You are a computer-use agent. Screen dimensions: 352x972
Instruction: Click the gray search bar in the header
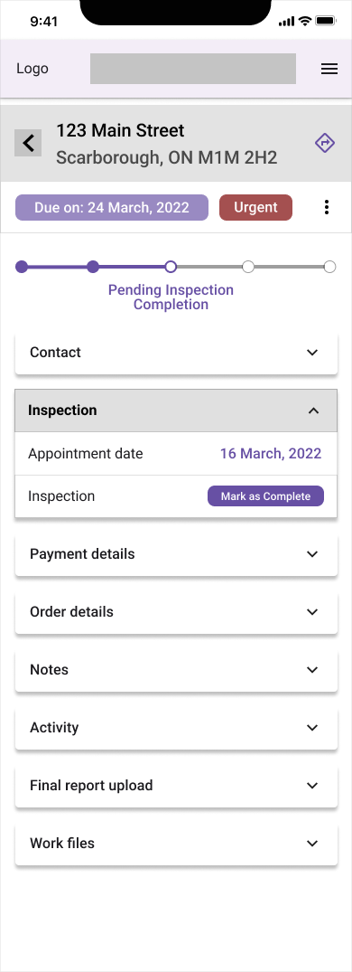click(x=193, y=69)
